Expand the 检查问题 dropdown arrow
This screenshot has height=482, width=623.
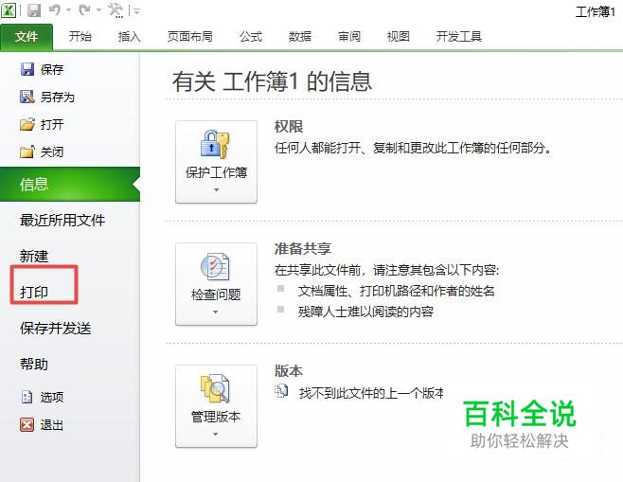216,312
